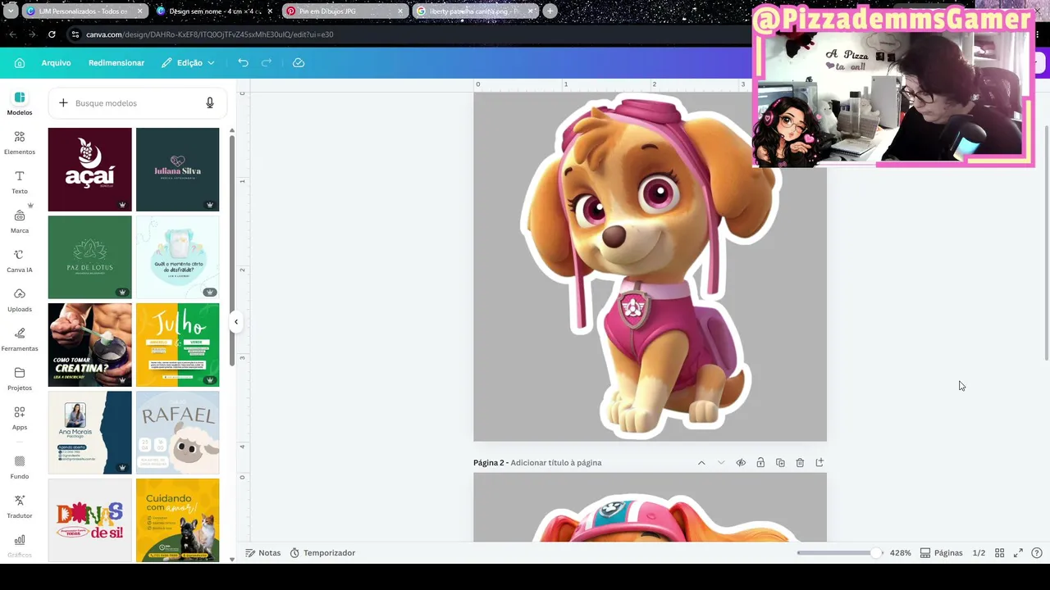Pick the Ana Morais template

tap(90, 433)
